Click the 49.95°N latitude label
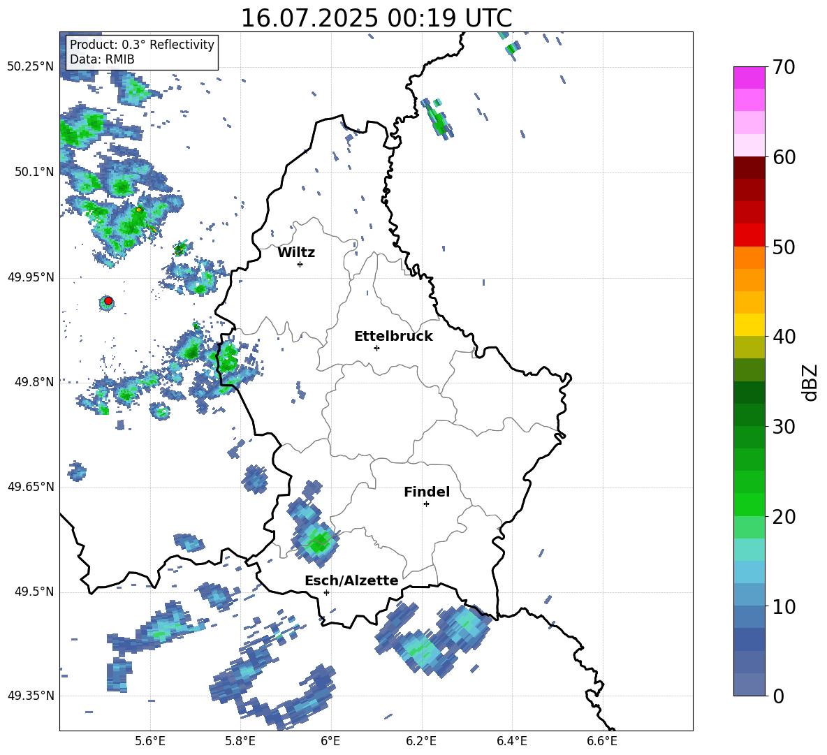Viewport: 827px width, 755px height. pos(31,277)
